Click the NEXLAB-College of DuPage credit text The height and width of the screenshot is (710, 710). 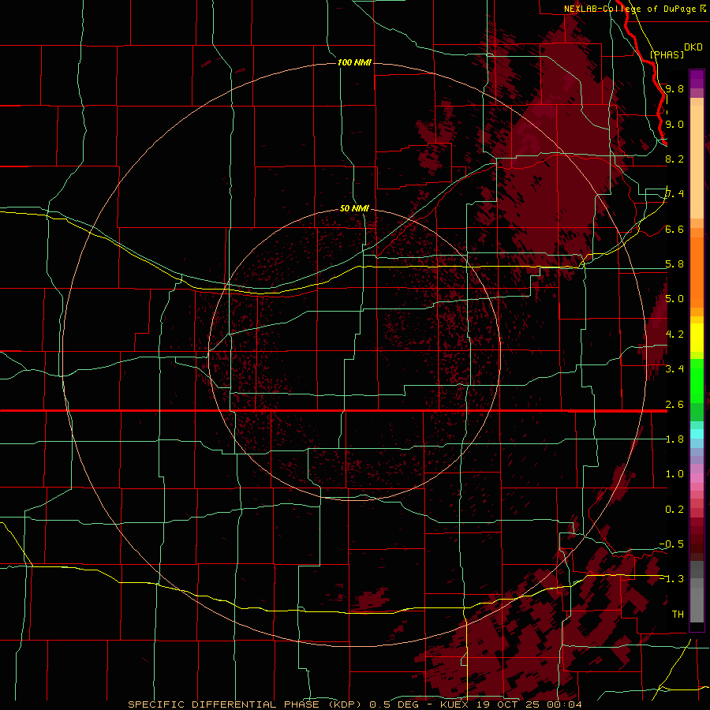tap(631, 9)
